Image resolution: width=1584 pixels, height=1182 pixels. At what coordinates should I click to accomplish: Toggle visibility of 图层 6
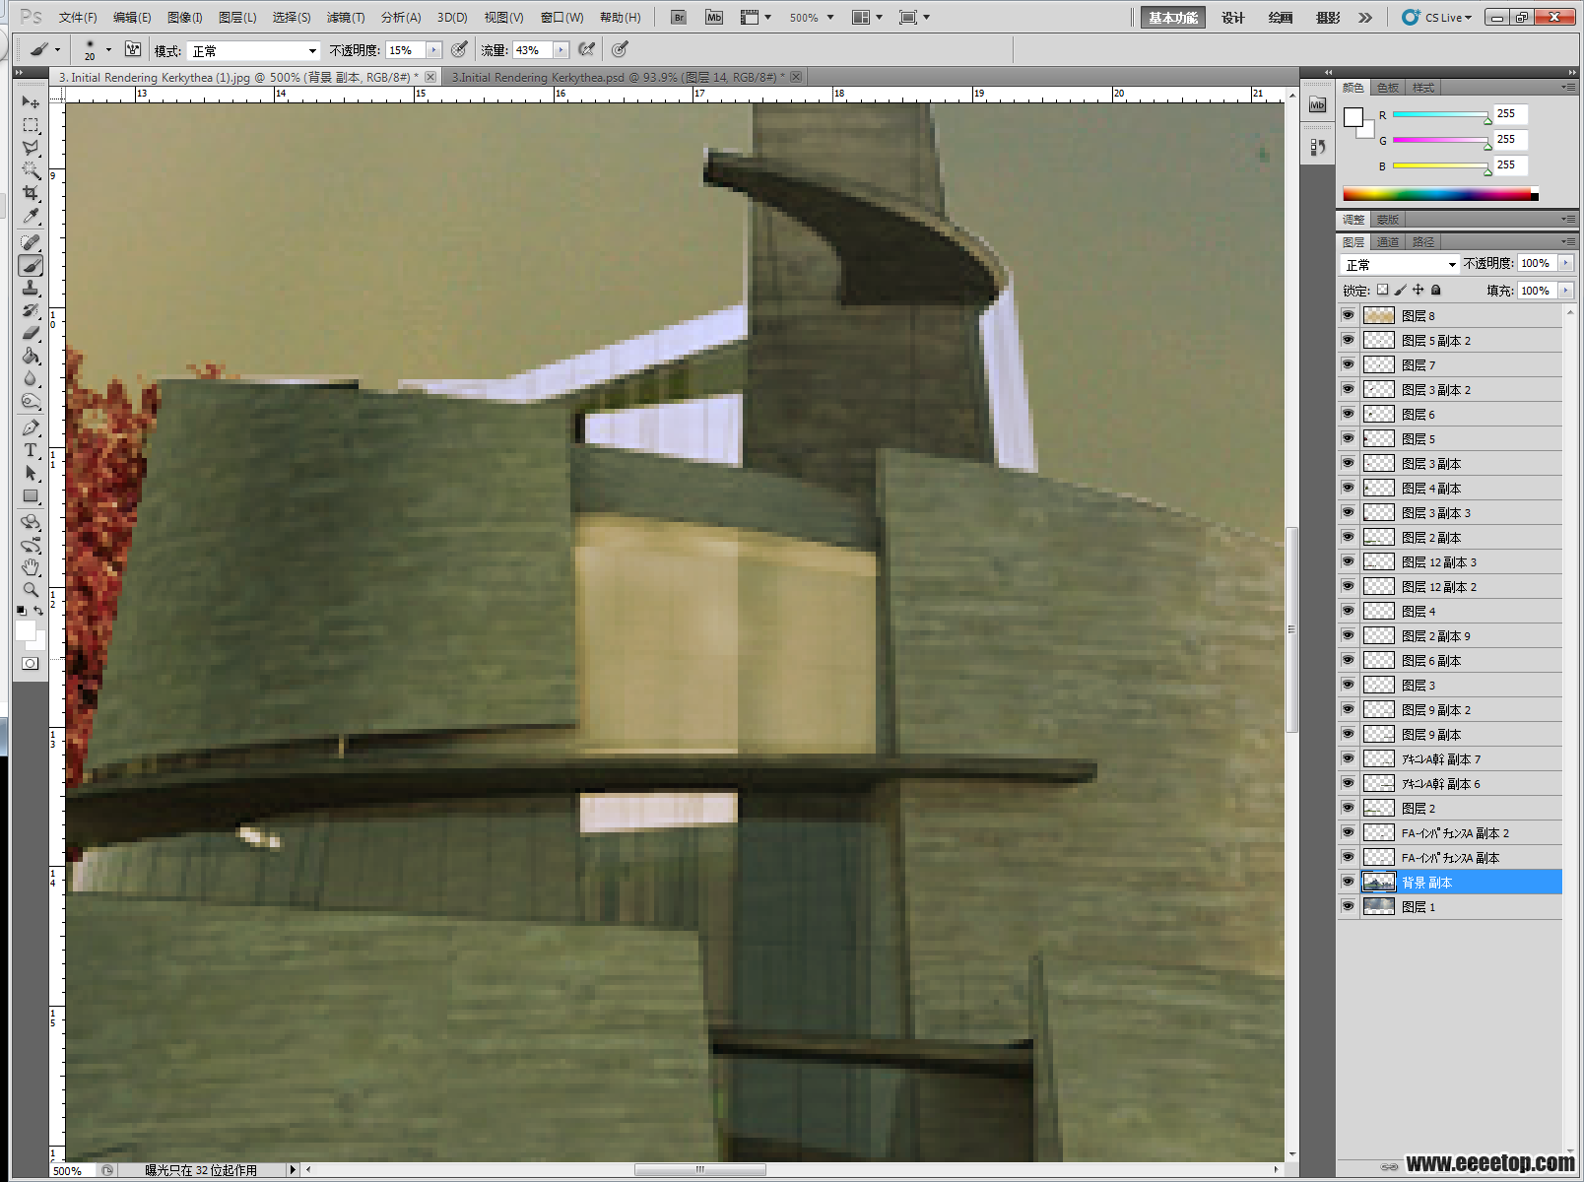[x=1348, y=414]
